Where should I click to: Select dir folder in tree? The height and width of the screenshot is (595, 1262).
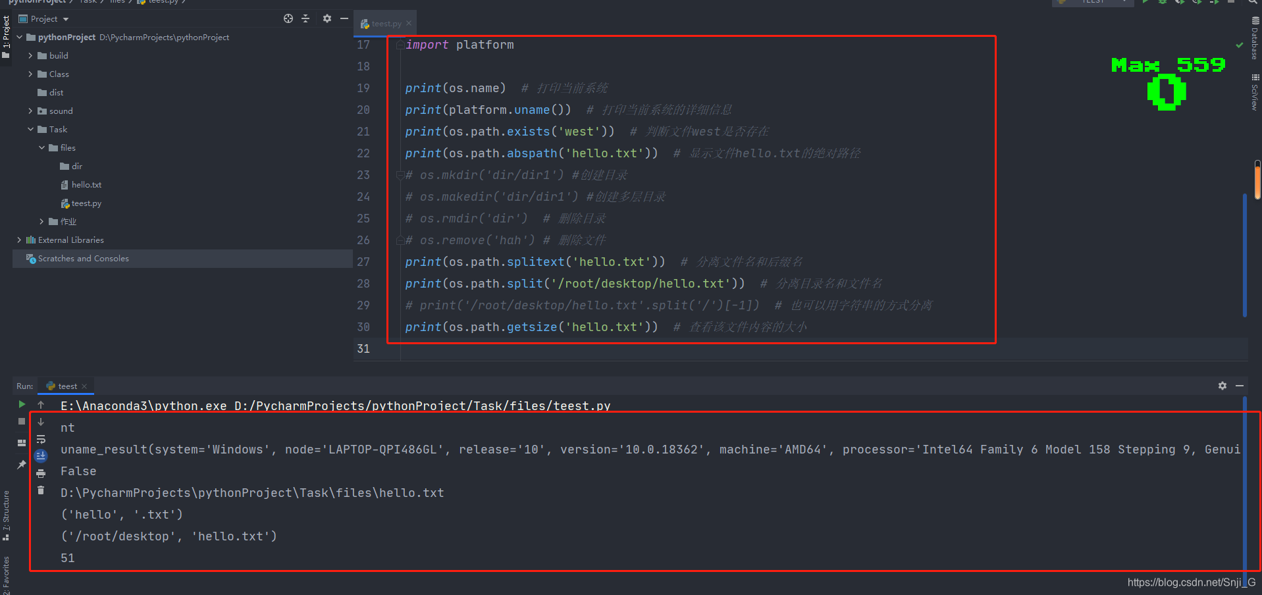pos(71,167)
